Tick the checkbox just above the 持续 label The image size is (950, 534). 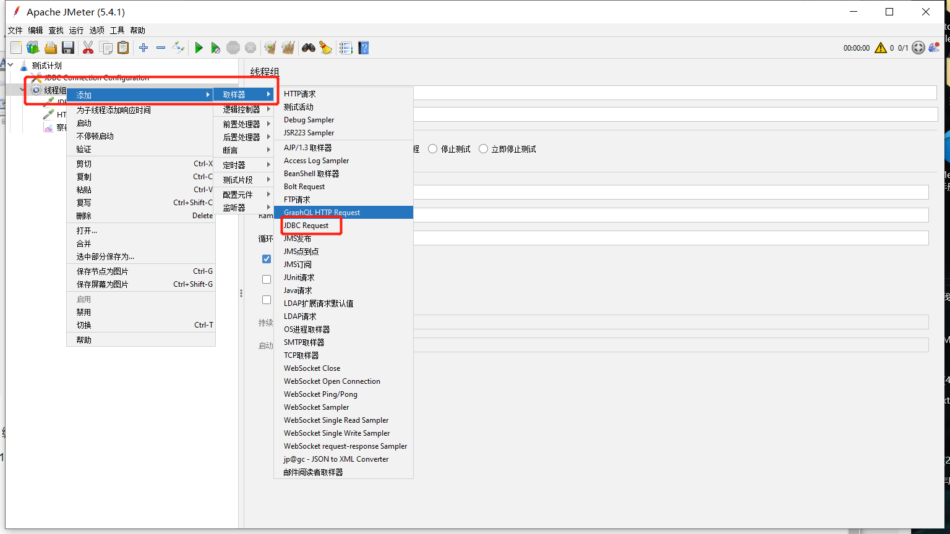pyautogui.click(x=267, y=300)
